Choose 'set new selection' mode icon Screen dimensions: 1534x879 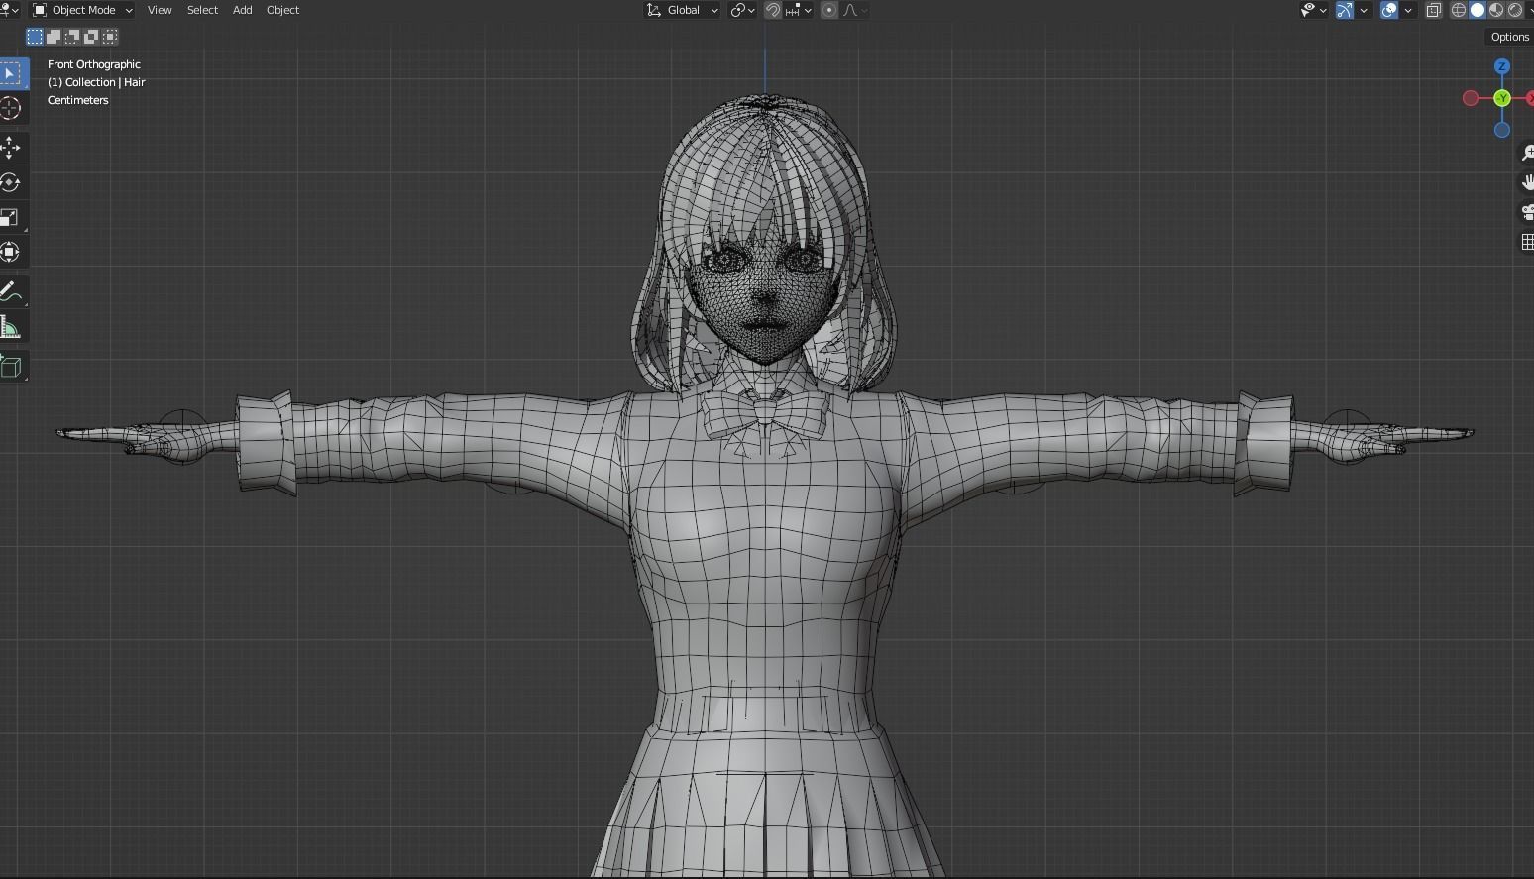click(35, 37)
